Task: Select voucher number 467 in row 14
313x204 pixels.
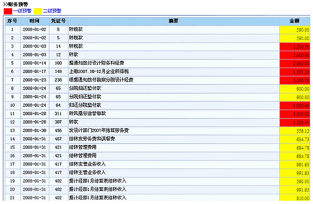Action: [x=59, y=139]
